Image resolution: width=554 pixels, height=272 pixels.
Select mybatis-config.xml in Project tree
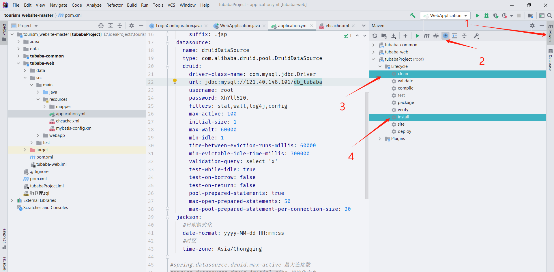[74, 128]
